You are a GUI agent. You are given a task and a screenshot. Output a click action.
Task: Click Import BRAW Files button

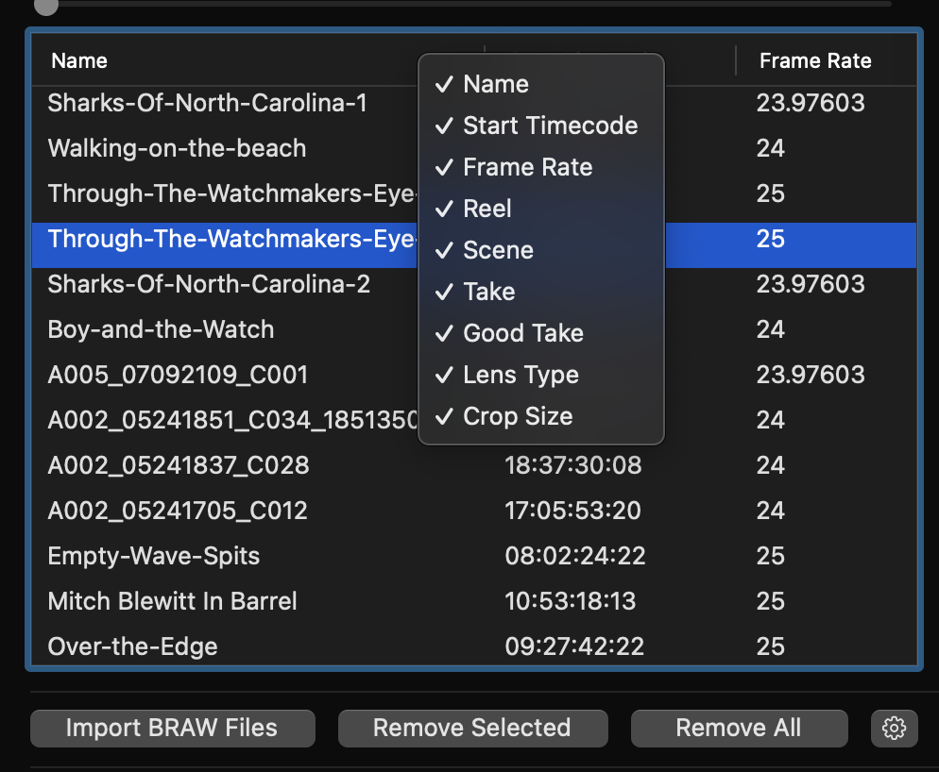[172, 729]
